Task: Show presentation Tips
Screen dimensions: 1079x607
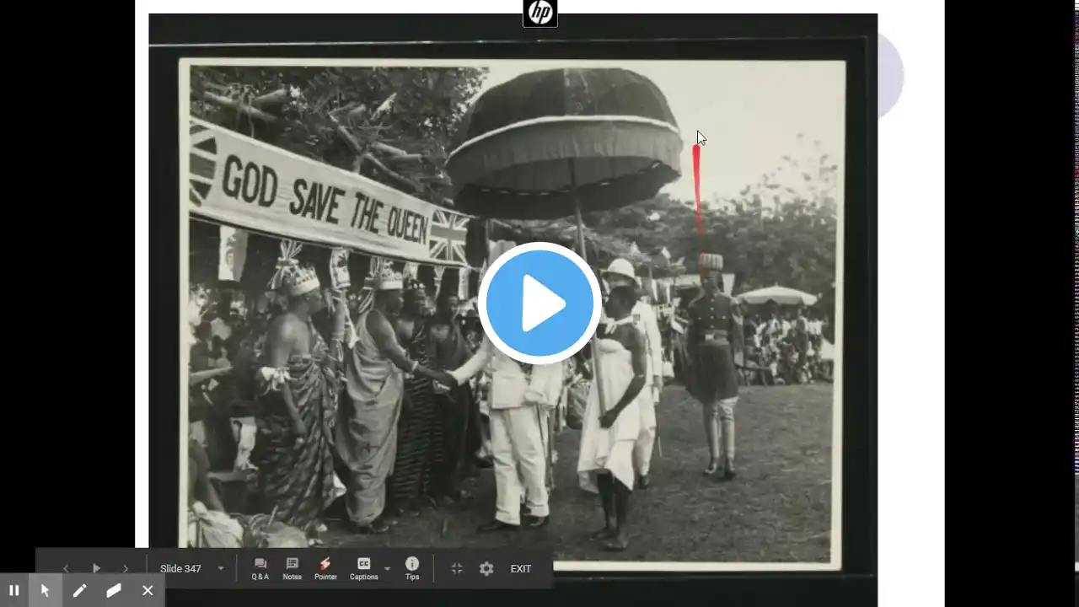Action: 412,569
